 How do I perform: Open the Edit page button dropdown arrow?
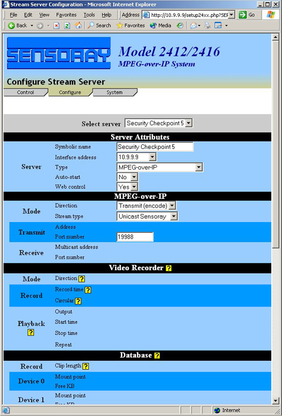tap(226, 26)
